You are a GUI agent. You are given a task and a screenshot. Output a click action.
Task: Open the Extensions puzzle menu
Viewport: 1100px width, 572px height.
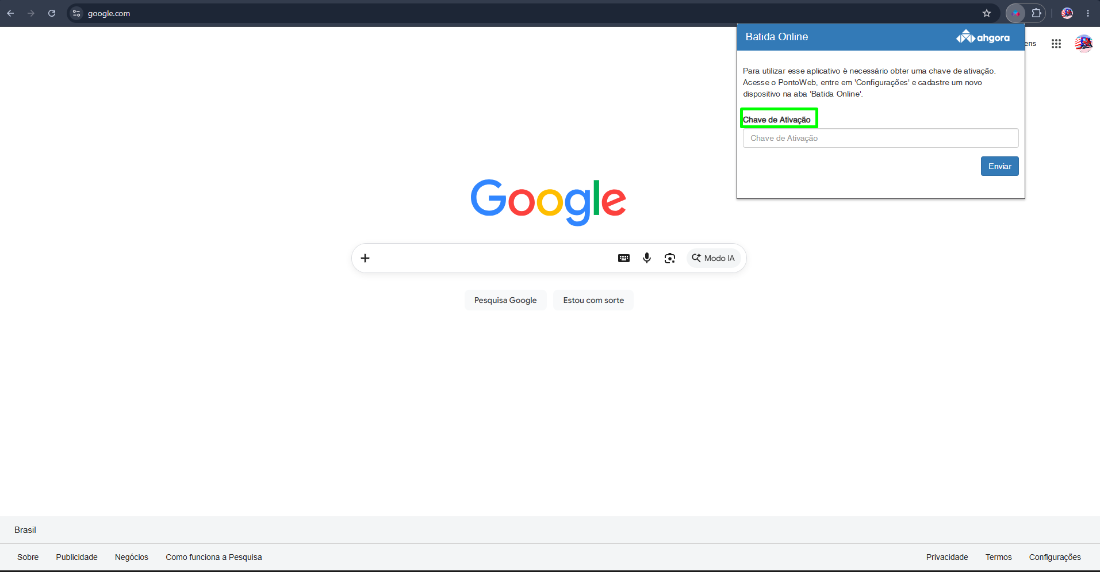(1036, 13)
